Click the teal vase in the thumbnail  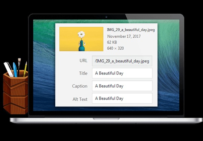[x=82, y=46]
